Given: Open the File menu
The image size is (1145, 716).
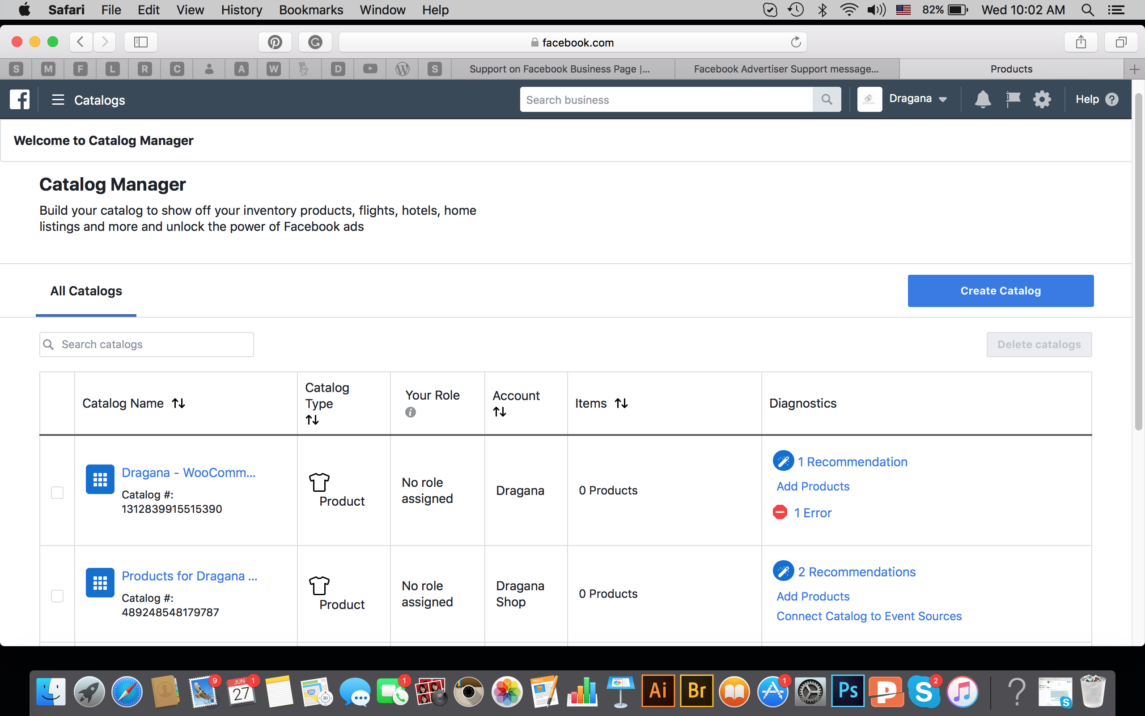Looking at the screenshot, I should [x=111, y=10].
